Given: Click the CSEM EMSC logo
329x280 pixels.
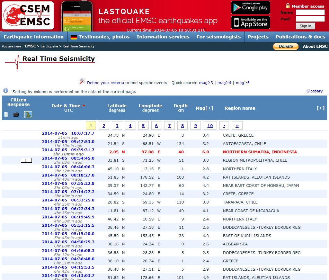Looking at the screenshot, I should (28, 16).
